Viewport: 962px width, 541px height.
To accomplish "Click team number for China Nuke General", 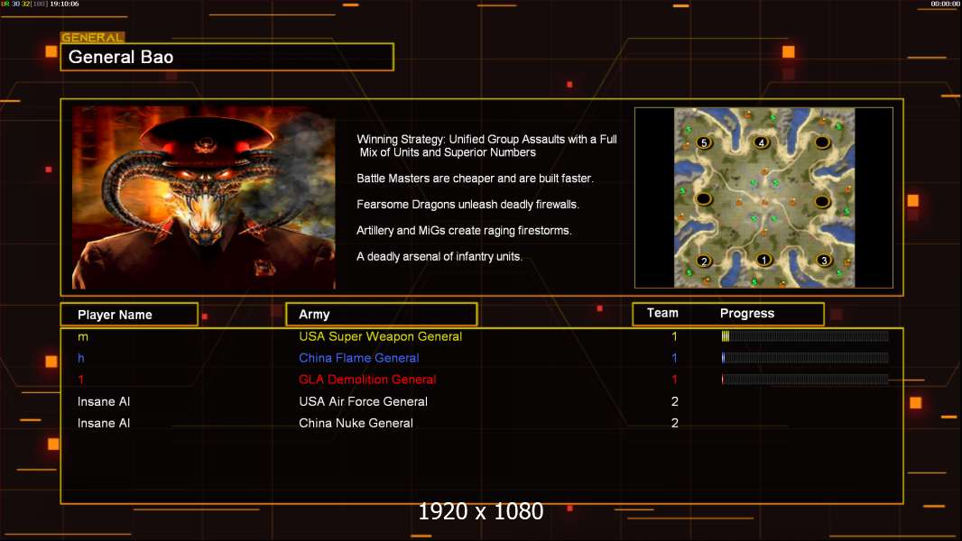I will [x=675, y=423].
